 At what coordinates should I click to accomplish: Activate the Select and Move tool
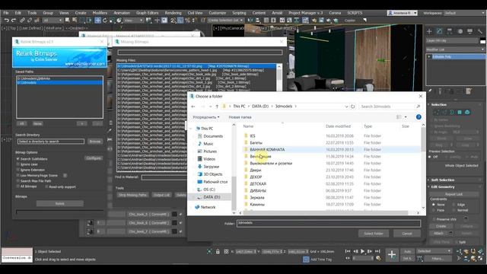(x=97, y=21)
